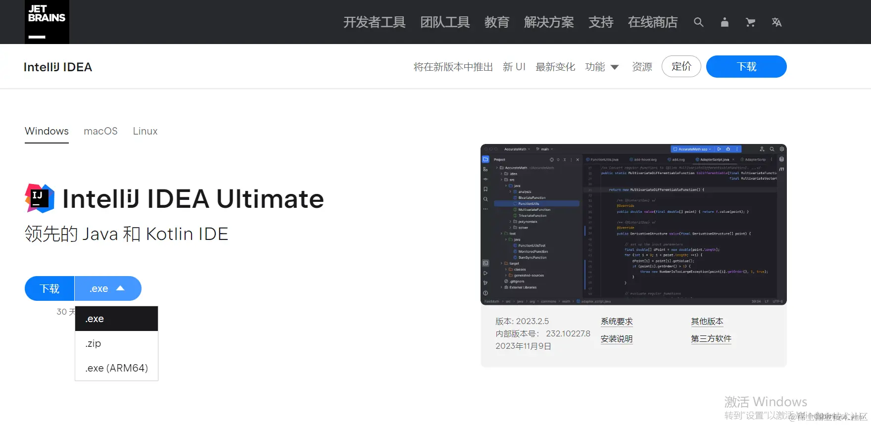This screenshot has height=425, width=871.
Task: Expand the 功能 dropdown
Action: (602, 67)
